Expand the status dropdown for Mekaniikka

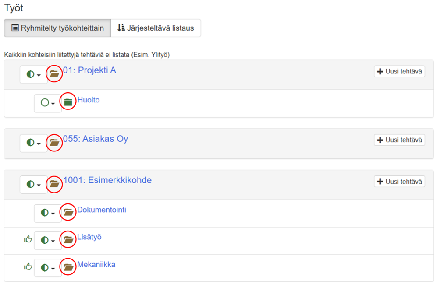pos(48,267)
